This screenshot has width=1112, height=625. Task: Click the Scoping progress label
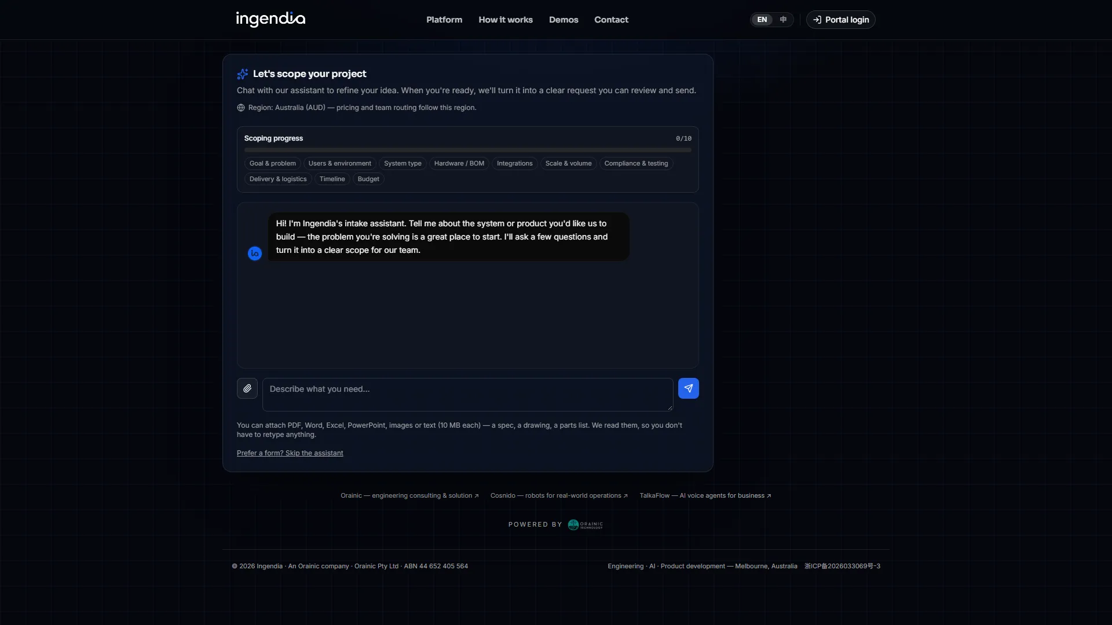pyautogui.click(x=274, y=139)
